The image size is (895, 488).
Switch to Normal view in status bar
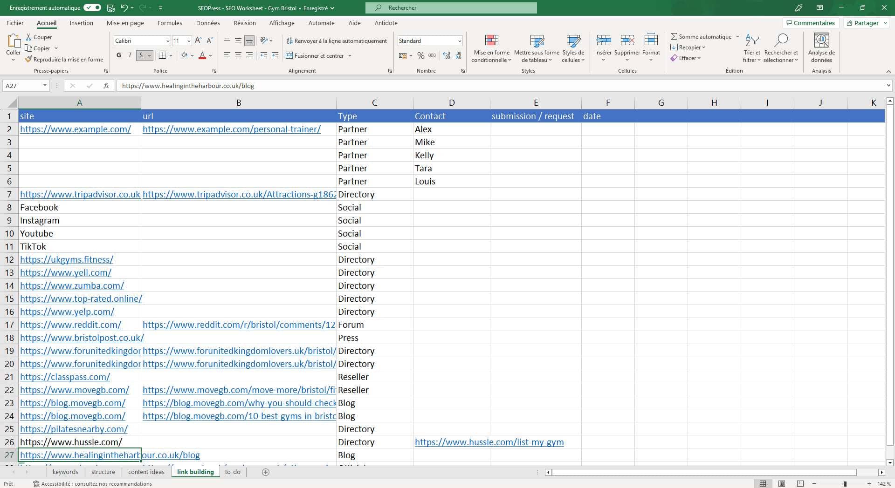point(763,484)
